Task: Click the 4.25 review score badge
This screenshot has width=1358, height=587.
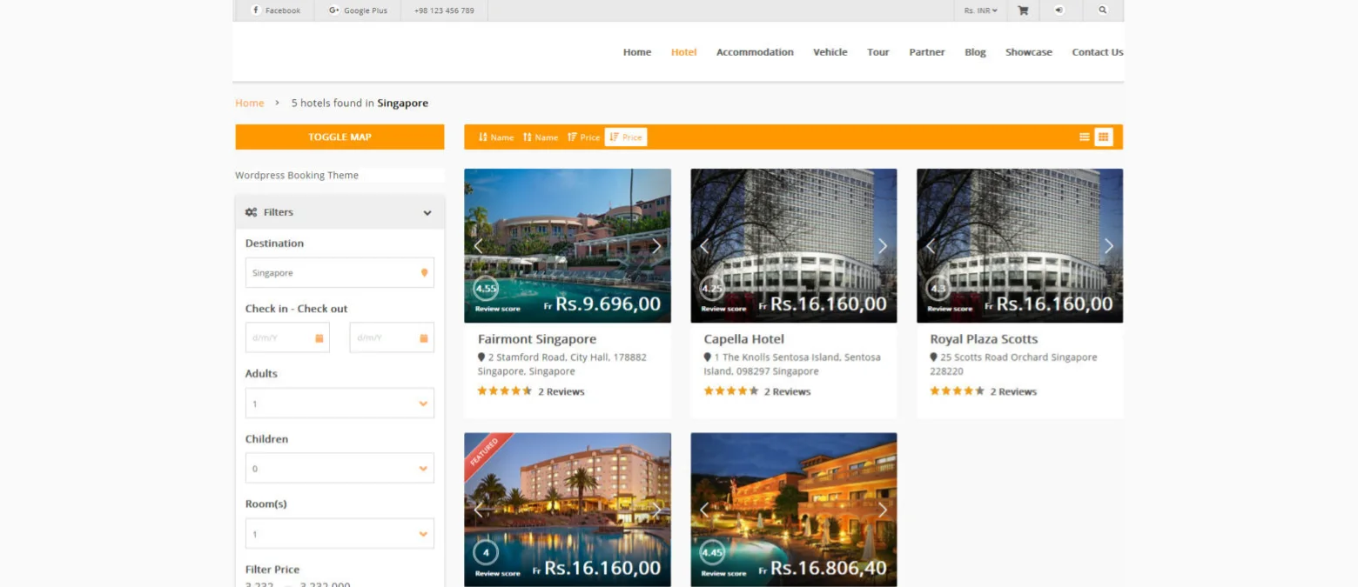Action: pos(712,288)
